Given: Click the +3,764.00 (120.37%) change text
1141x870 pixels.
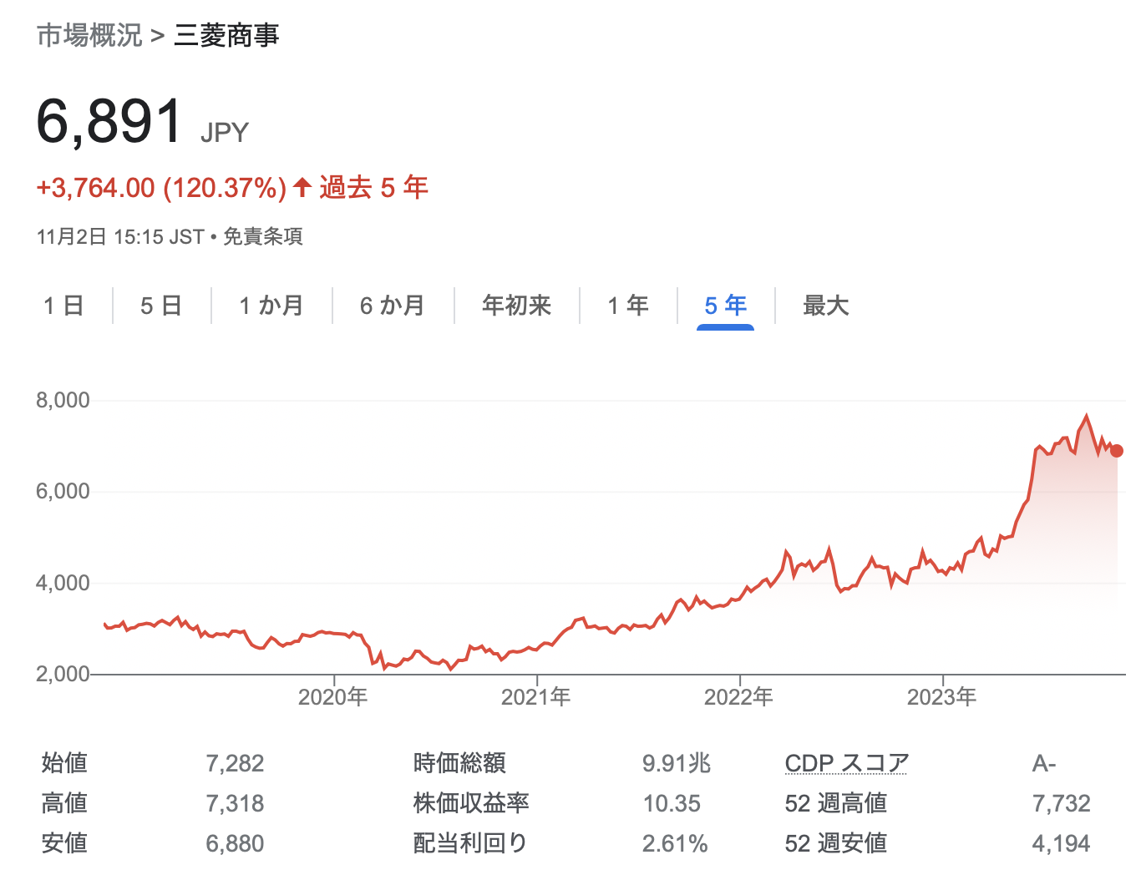Looking at the screenshot, I should tap(161, 188).
